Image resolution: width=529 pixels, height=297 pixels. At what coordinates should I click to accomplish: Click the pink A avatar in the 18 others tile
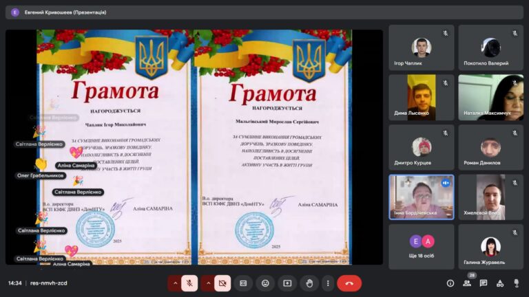(x=428, y=241)
